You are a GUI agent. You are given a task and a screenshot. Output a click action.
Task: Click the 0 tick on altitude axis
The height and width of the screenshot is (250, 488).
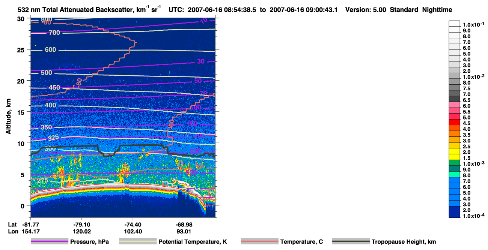[23, 205]
